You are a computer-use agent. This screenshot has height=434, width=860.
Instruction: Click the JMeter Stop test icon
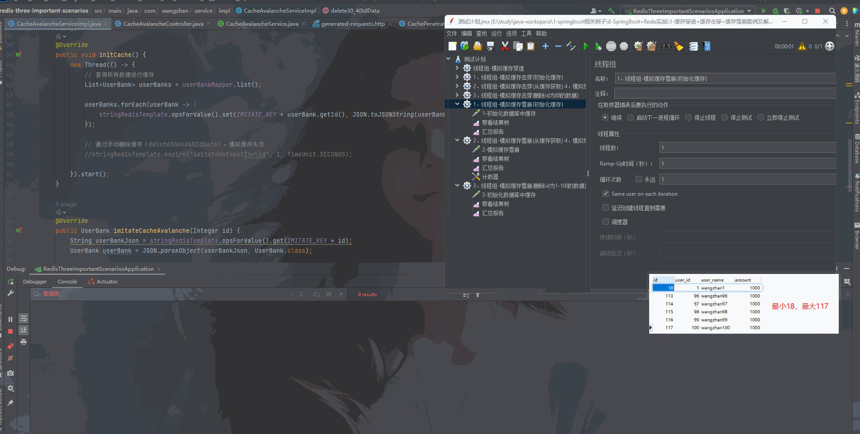pyautogui.click(x=611, y=46)
